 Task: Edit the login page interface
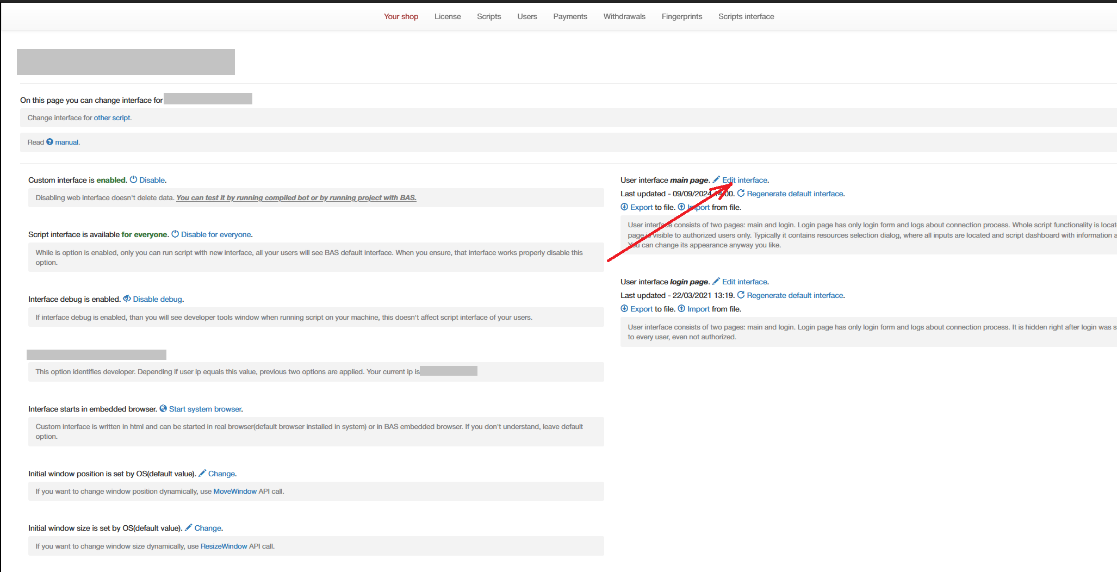pyautogui.click(x=744, y=282)
